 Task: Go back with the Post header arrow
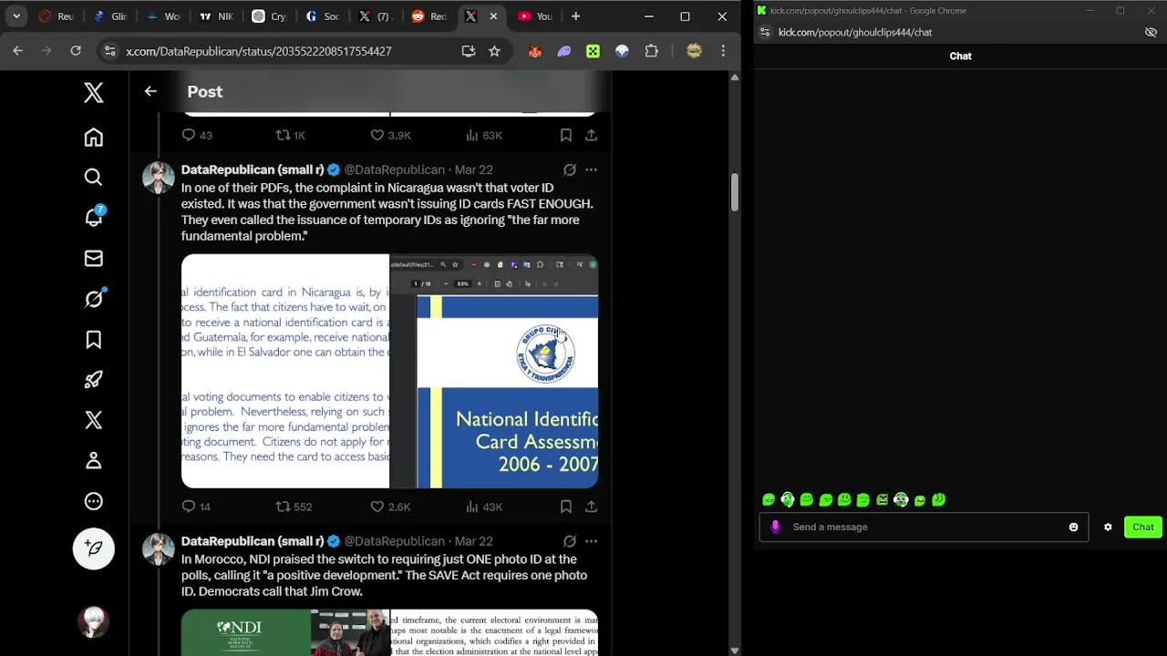150,91
